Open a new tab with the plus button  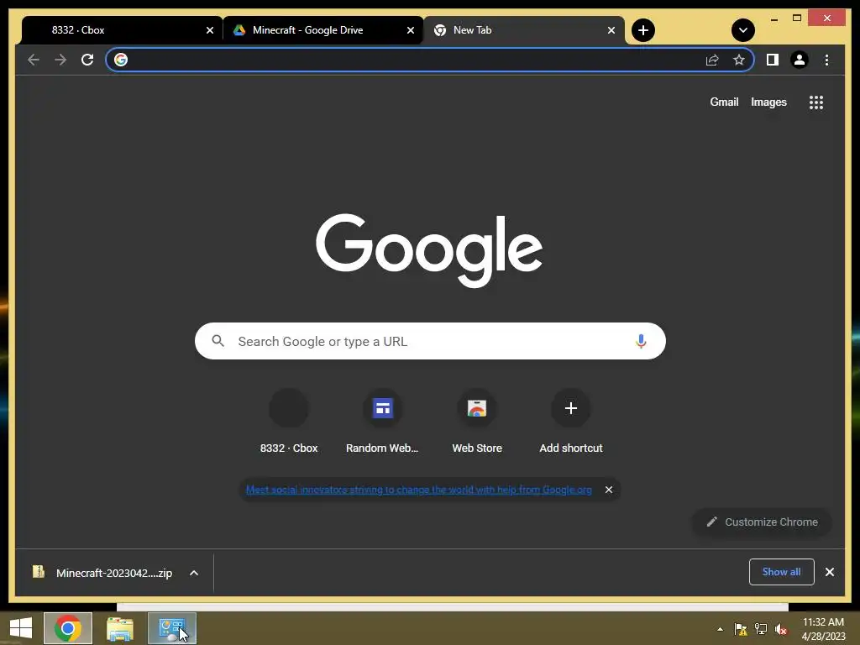[x=643, y=30]
